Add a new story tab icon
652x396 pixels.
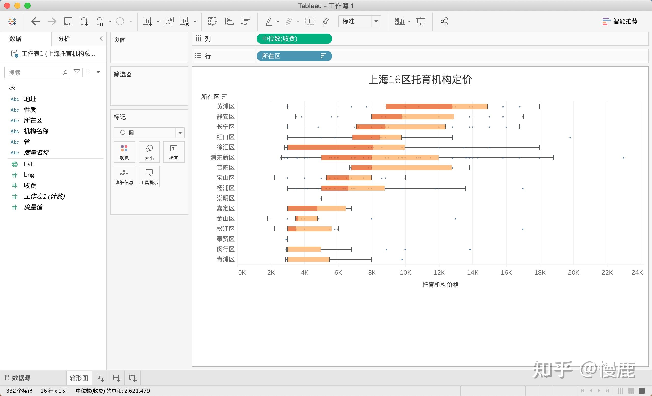point(133,378)
